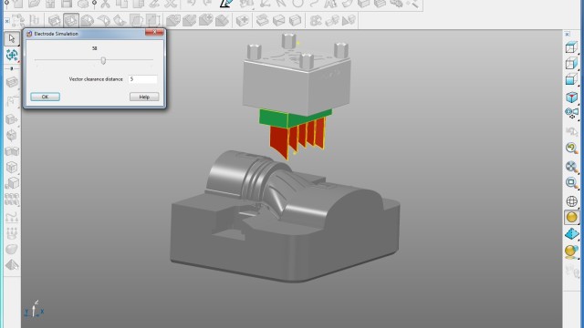Select the circle tool in top toolbar
The height and width of the screenshot is (328, 584).
(x=297, y=4)
